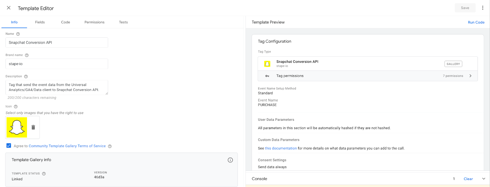The image size is (490, 187).
Task: Switch to the Info tab
Action: (x=14, y=22)
